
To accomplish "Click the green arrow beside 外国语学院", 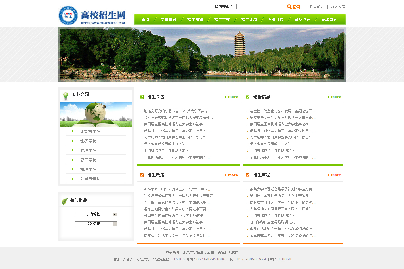I will click(73, 179).
